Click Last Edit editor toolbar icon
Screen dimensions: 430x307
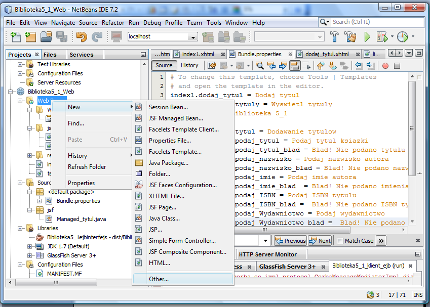pos(212,66)
